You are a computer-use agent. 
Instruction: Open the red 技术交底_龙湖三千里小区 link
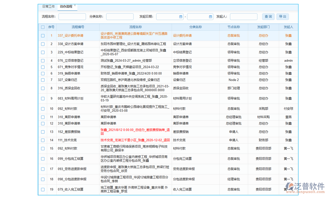tap(135, 140)
